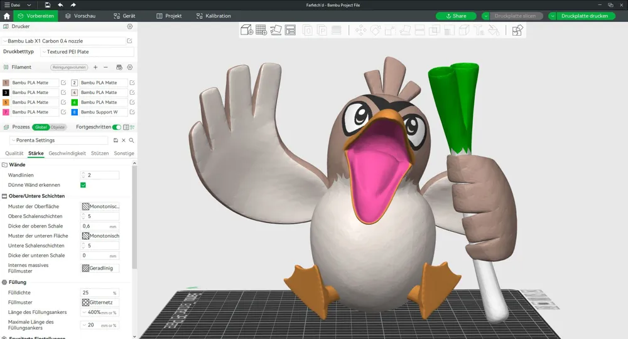628x339 pixels.
Task: Open the Druckbetttyp Textured PEI Plate dropdown
Action: (x=87, y=51)
